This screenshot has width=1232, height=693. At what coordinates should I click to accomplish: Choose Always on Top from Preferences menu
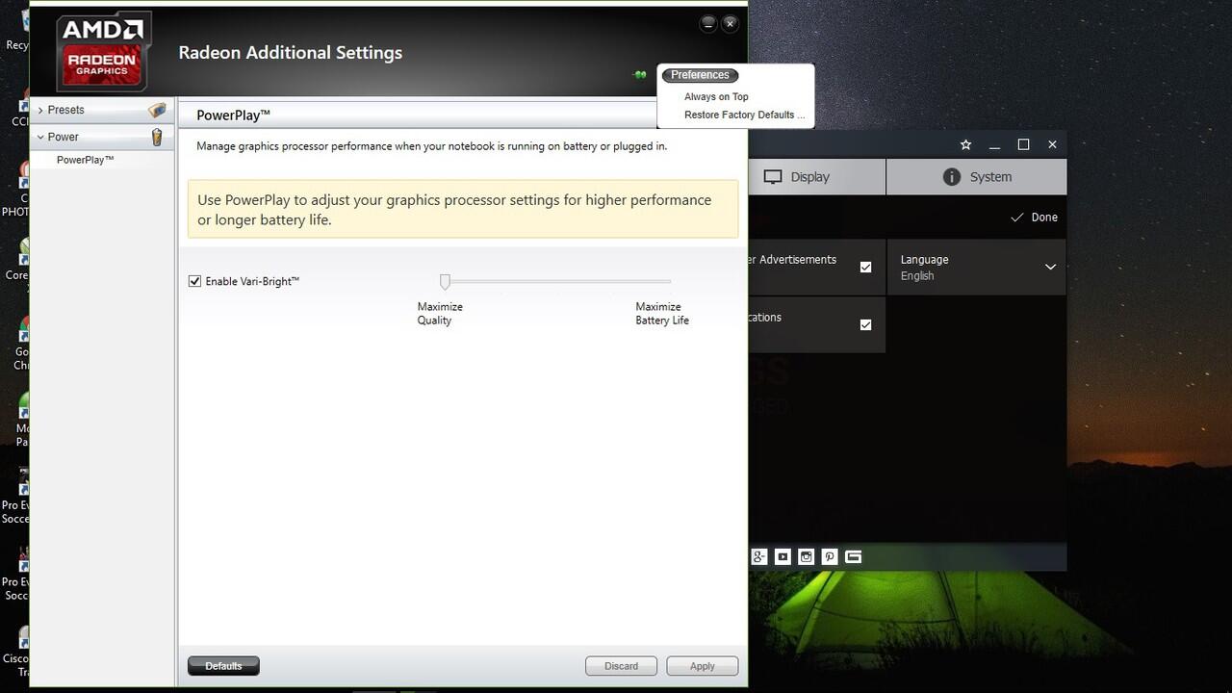(x=716, y=96)
